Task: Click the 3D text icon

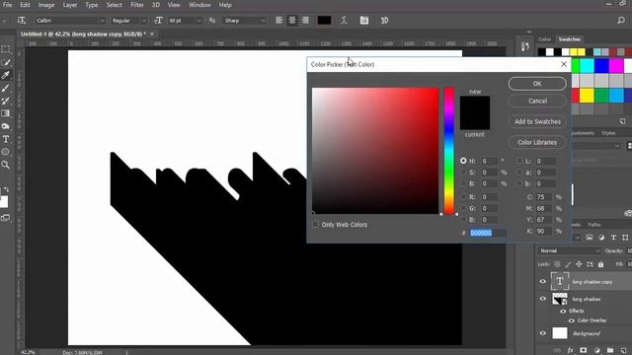Action: tap(384, 20)
